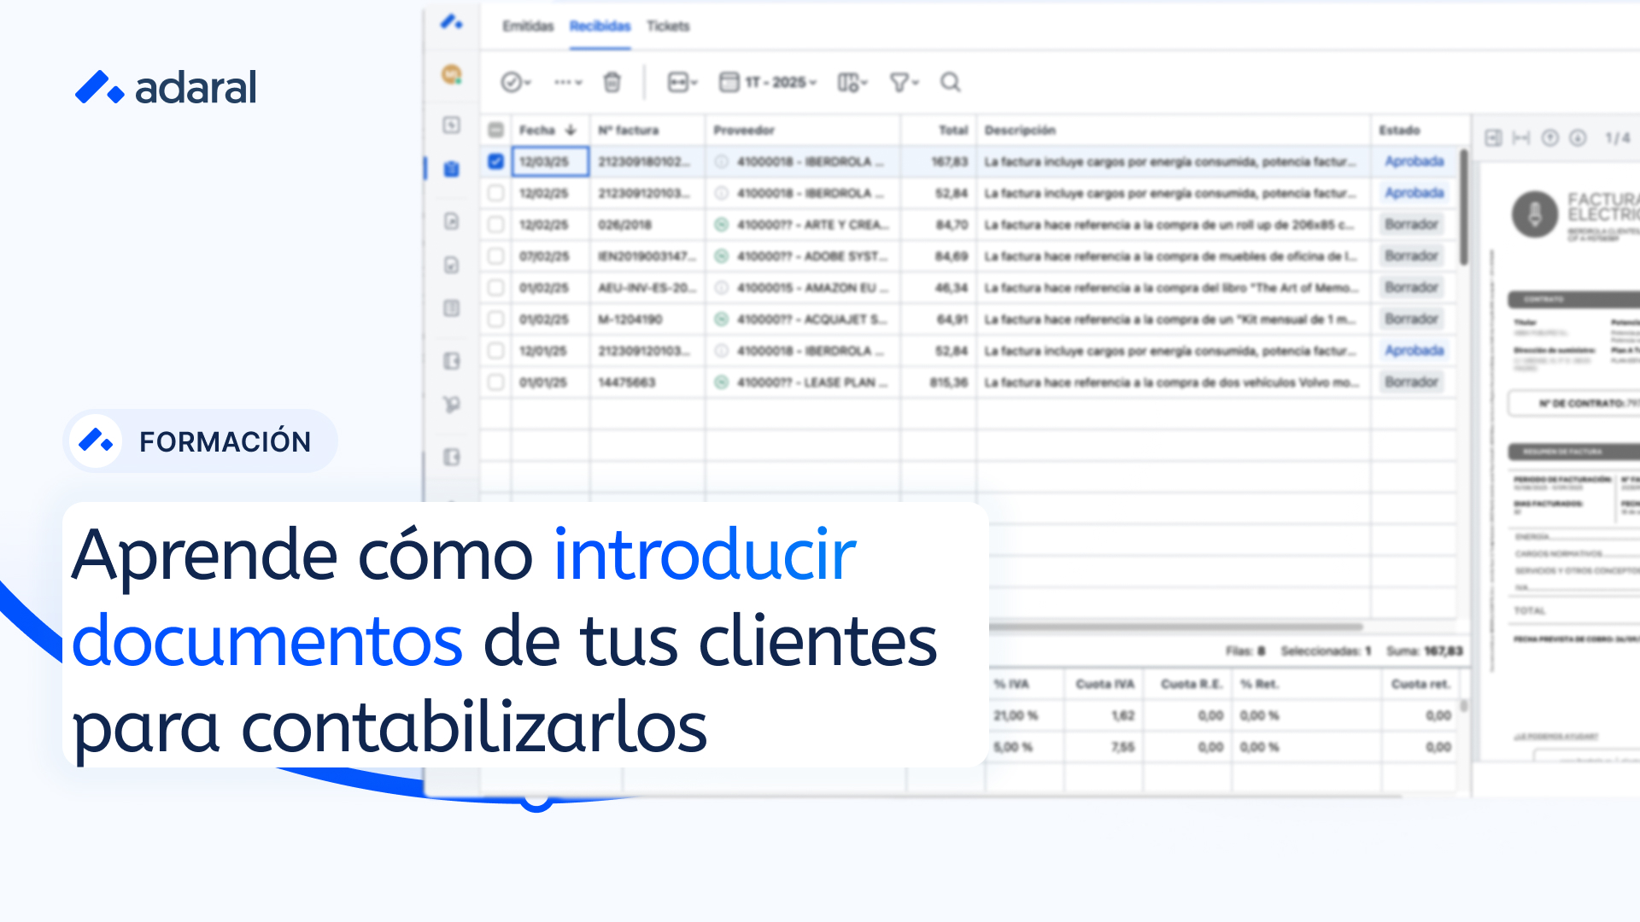Image resolution: width=1640 pixels, height=922 pixels.
Task: Open the filter funnel dropdown
Action: (904, 82)
